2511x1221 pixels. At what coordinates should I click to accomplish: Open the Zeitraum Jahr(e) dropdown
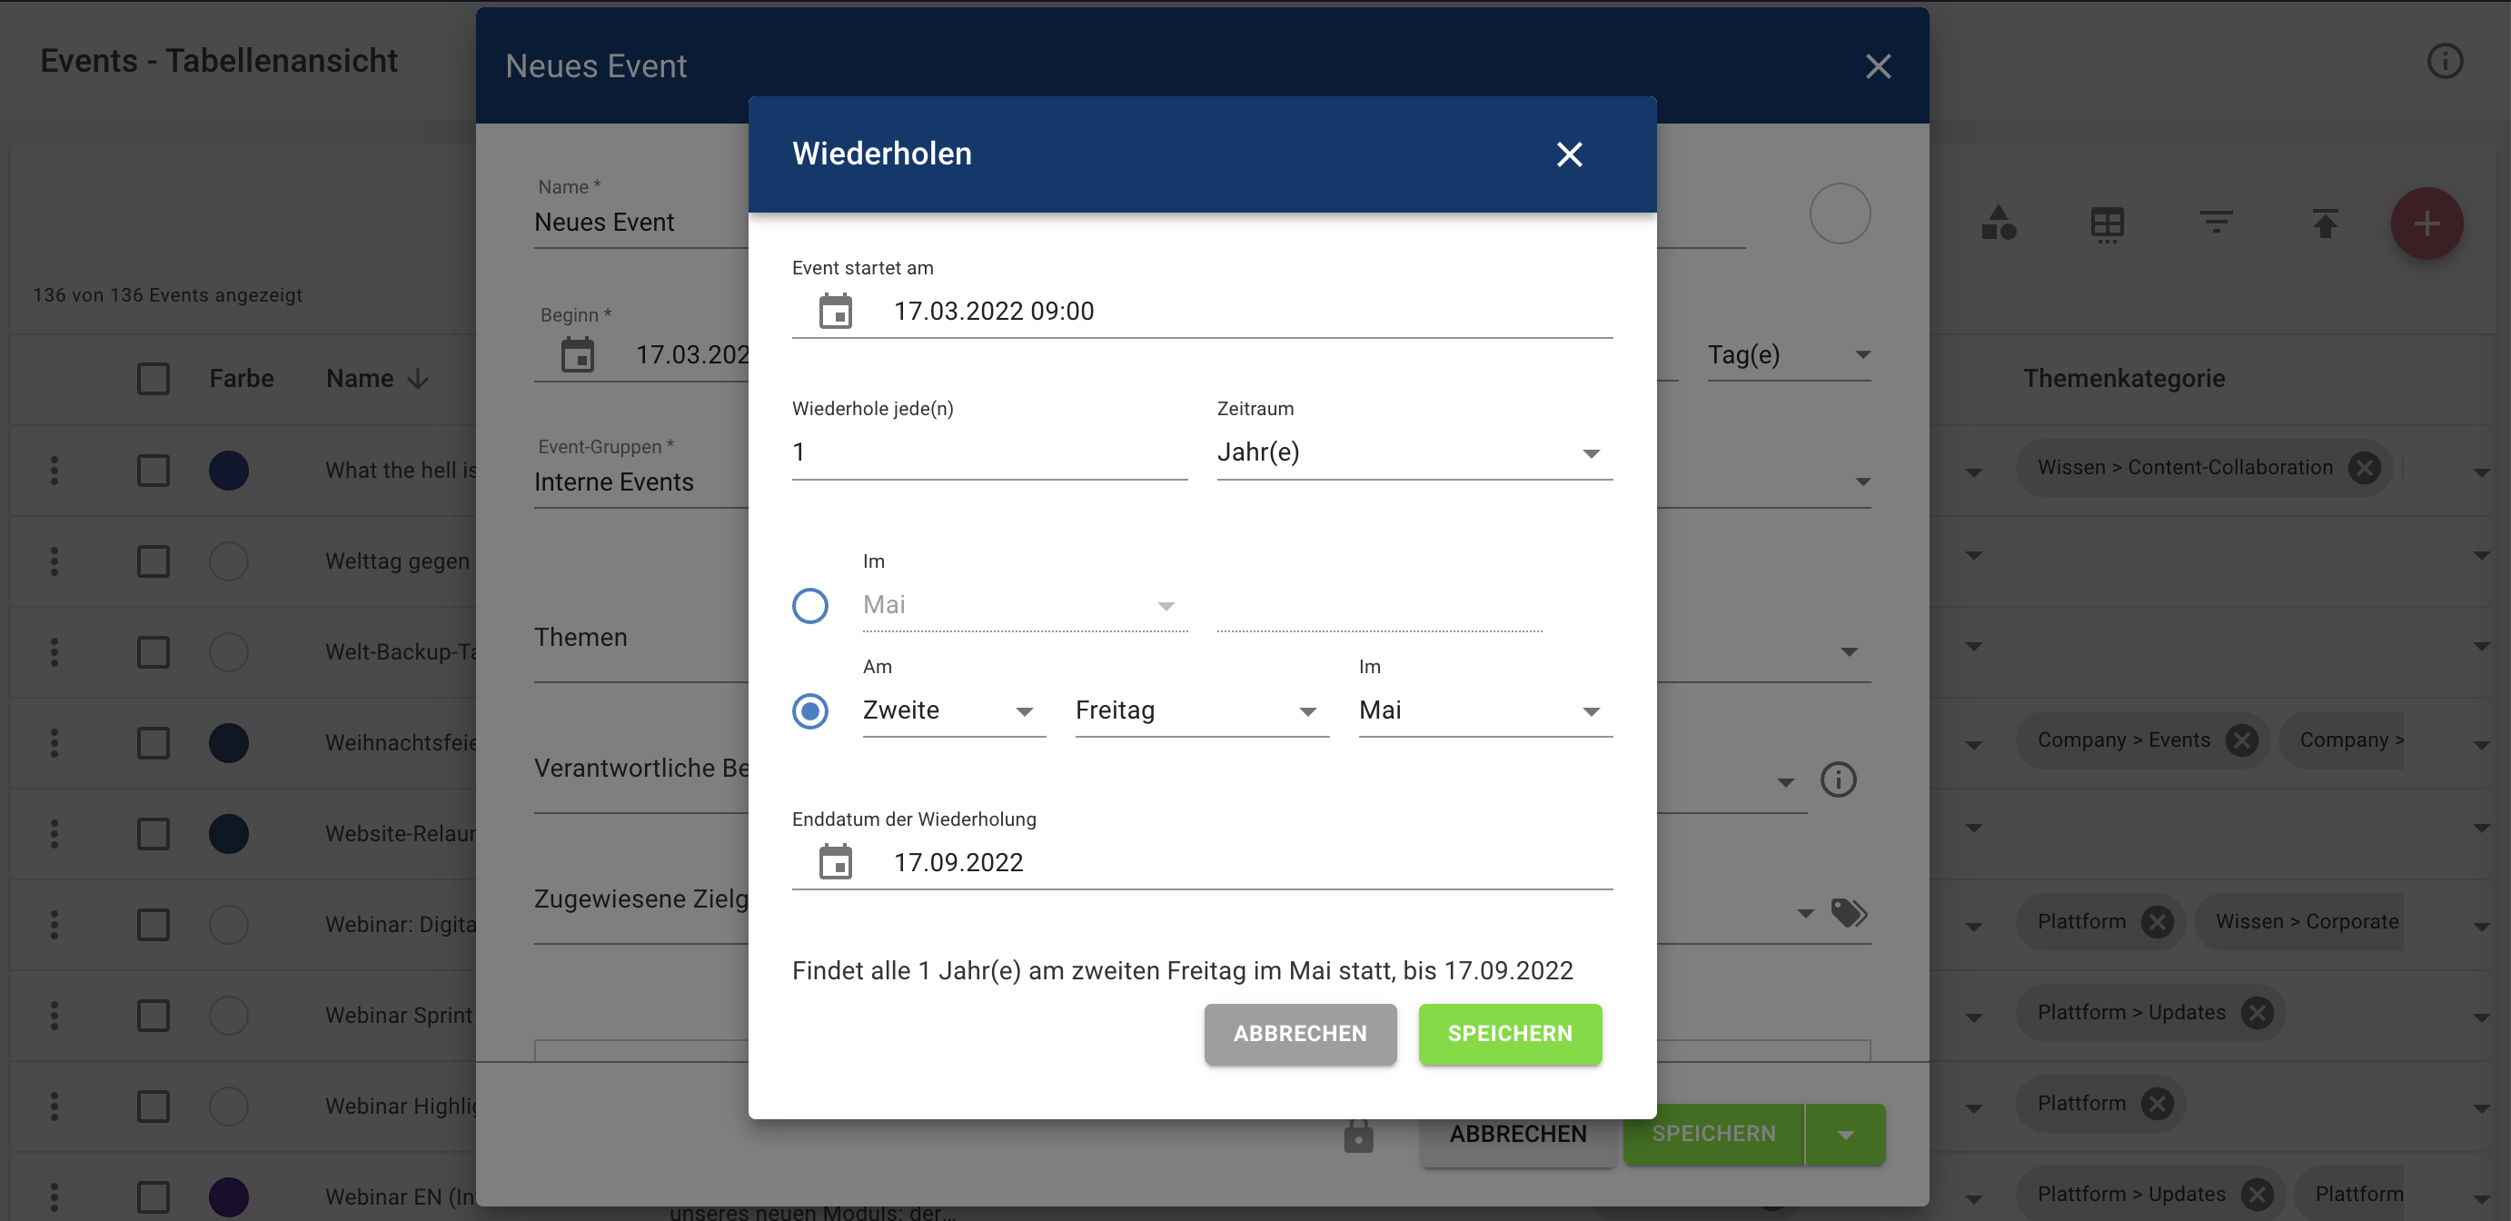(x=1414, y=452)
